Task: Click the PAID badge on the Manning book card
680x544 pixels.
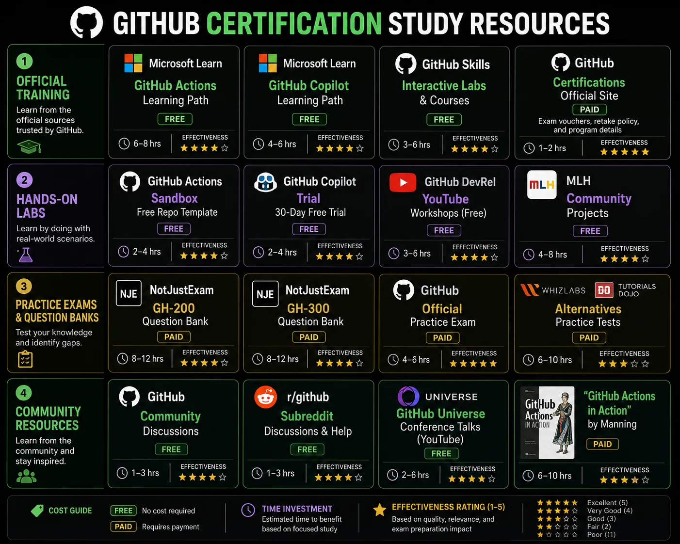Action: (602, 444)
